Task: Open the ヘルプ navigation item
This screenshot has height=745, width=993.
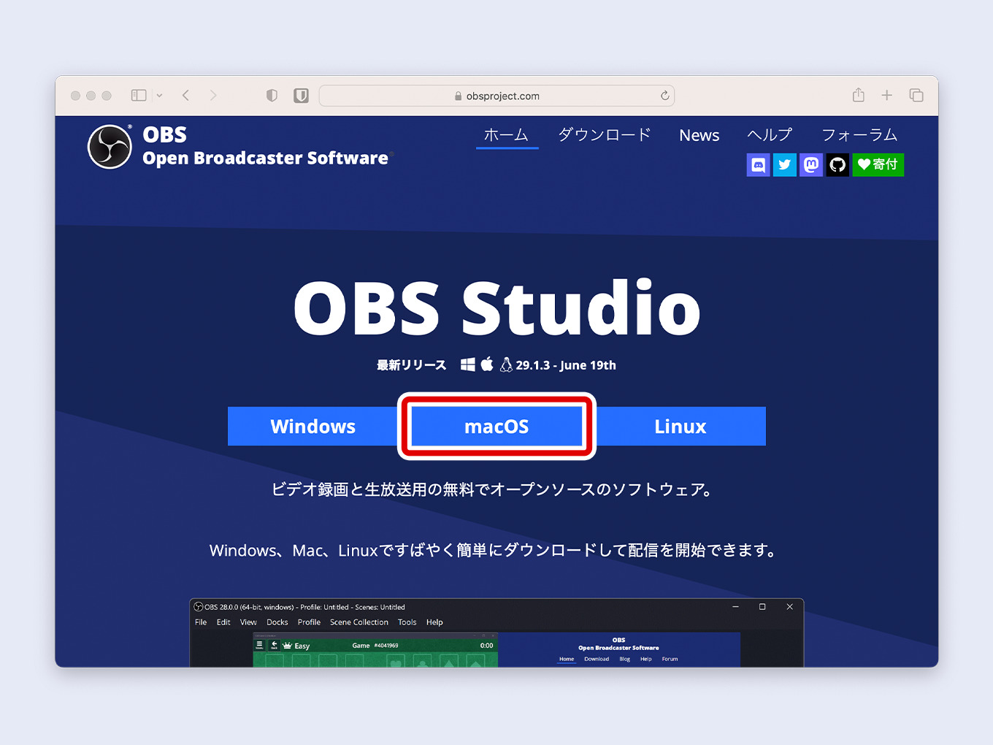Action: [770, 135]
